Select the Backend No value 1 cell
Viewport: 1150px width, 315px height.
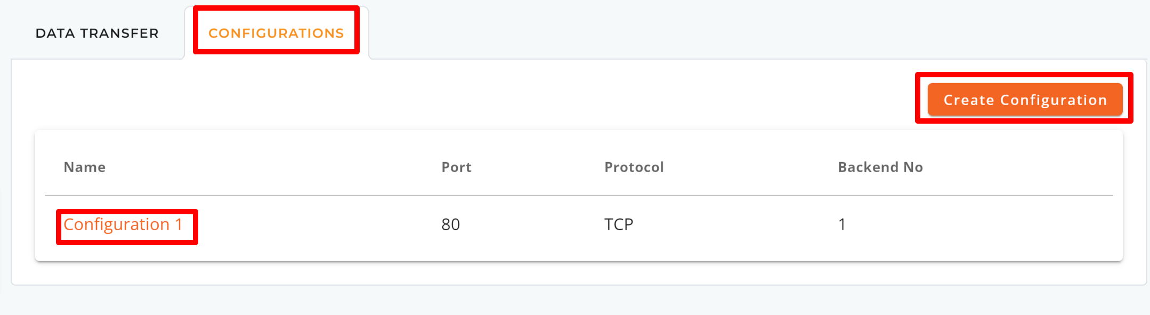click(842, 224)
